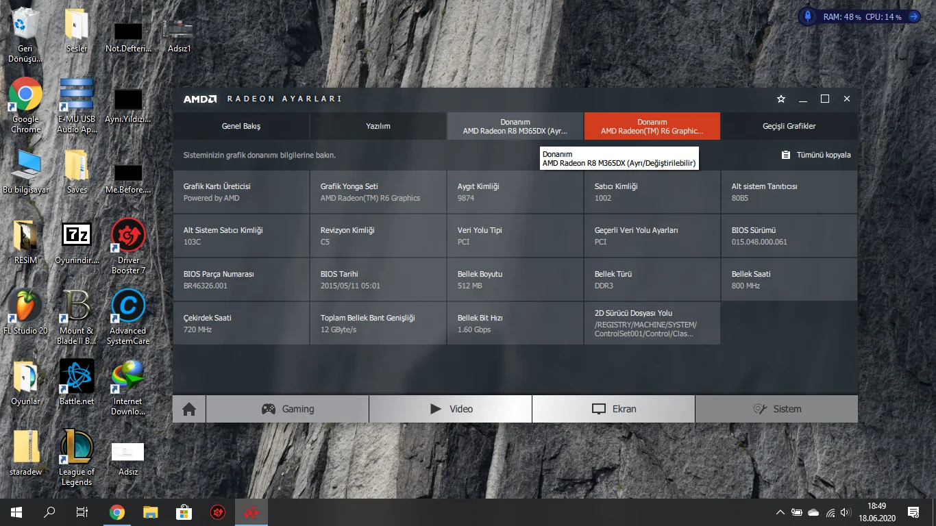Screen dimensions: 936x526
Task: Select the Revizyon Kimliği tile
Action: click(x=378, y=236)
